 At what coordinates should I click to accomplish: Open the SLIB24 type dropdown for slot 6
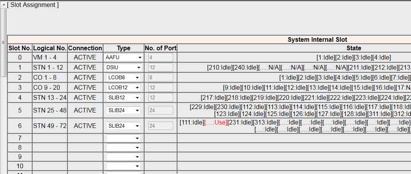(x=124, y=126)
